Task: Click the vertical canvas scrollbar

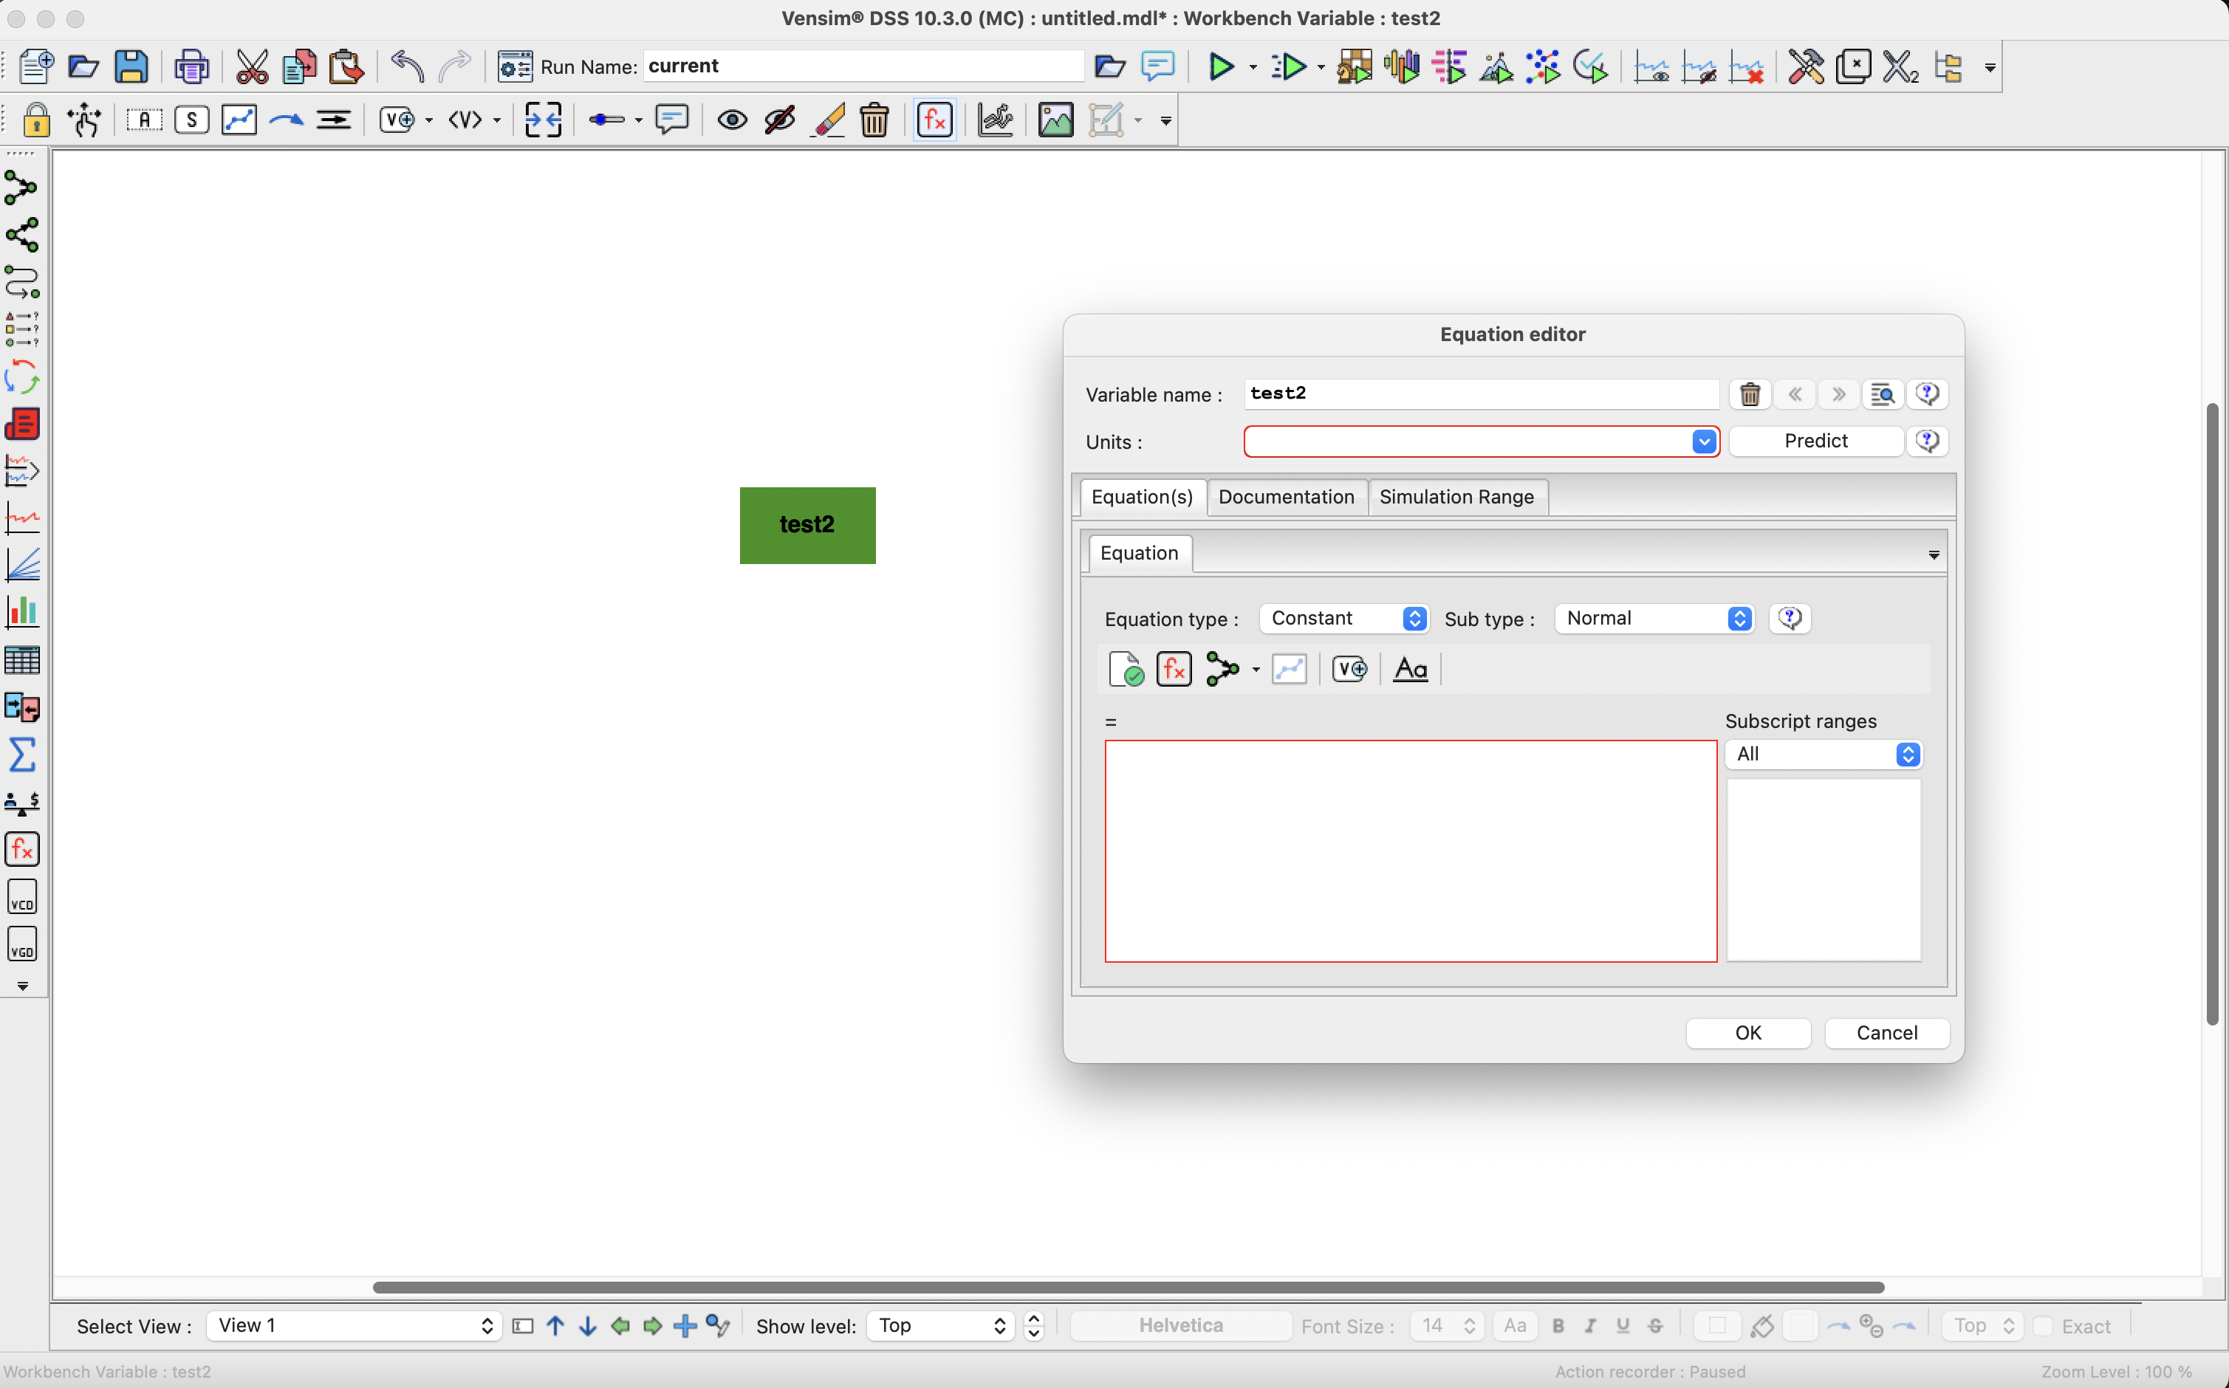Action: (2211, 714)
